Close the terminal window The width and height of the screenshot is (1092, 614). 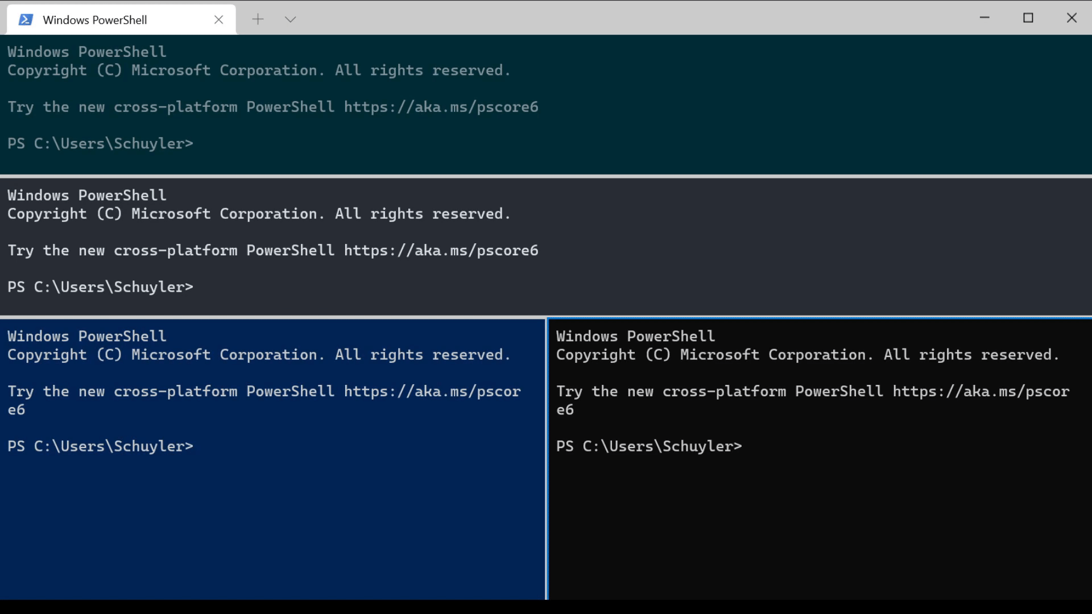tap(1072, 18)
